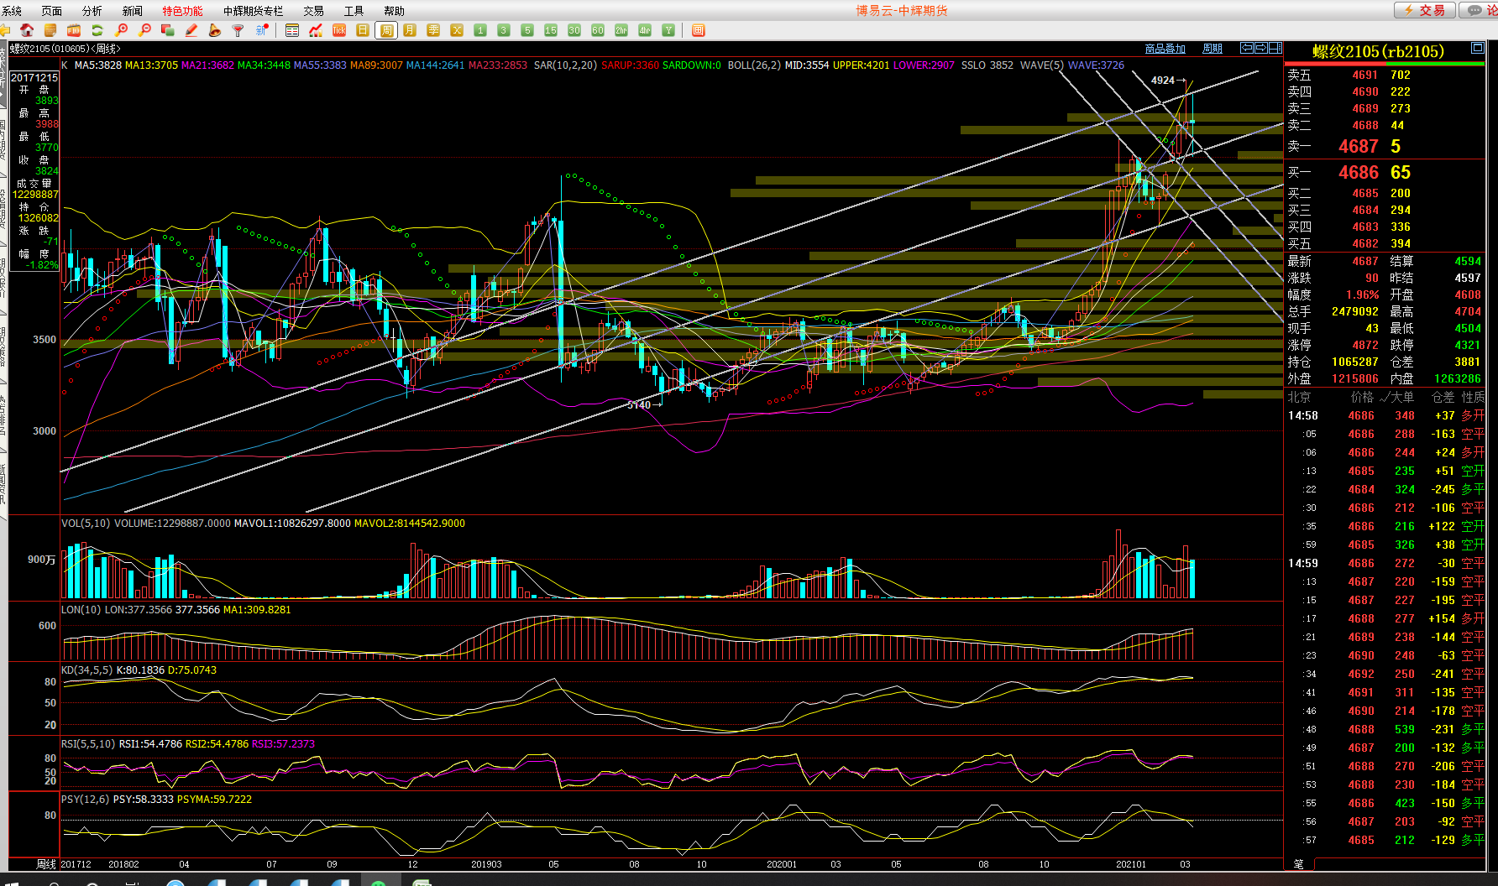Click the 商品叠加 overlay link
Image resolution: width=1498 pixels, height=886 pixels.
[1165, 49]
